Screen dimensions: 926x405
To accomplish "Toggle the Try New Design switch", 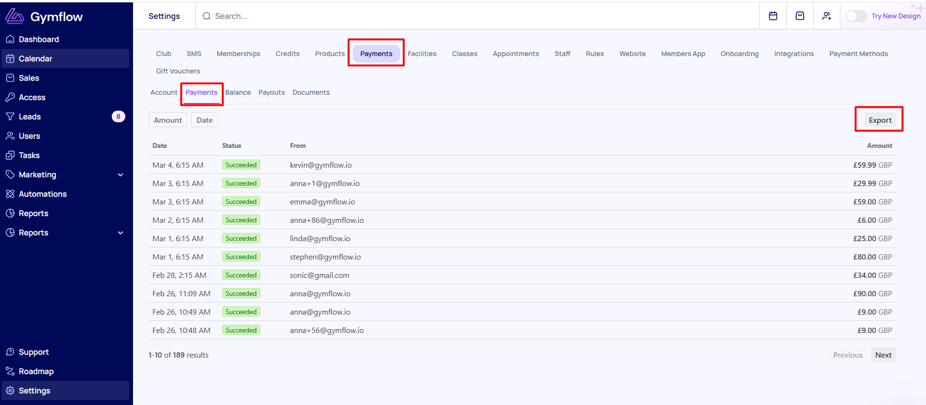I will pos(856,16).
